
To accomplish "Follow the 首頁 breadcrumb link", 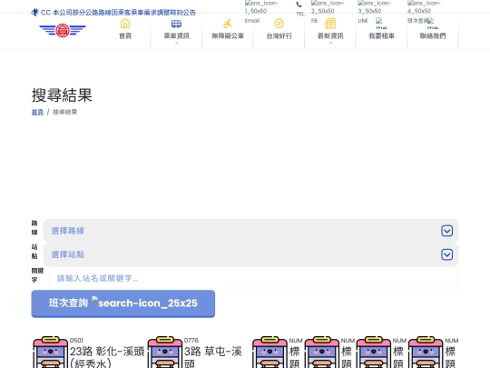I will click(x=37, y=112).
